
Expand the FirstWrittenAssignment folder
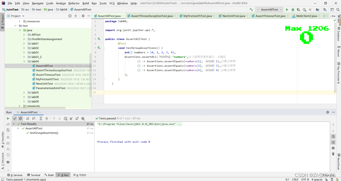click(24, 39)
